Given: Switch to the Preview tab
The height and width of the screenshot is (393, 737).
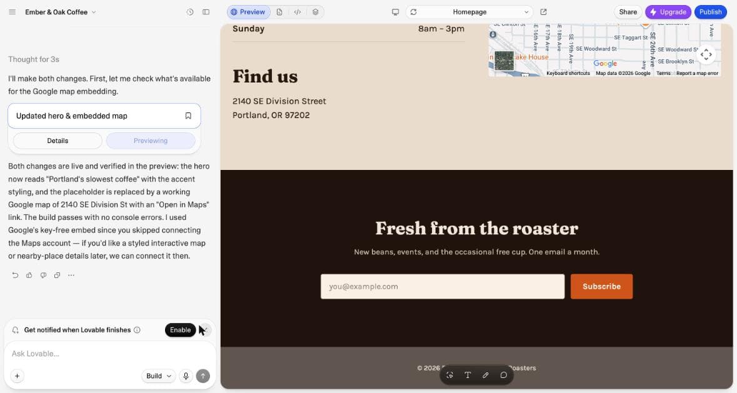Looking at the screenshot, I should pos(248,12).
